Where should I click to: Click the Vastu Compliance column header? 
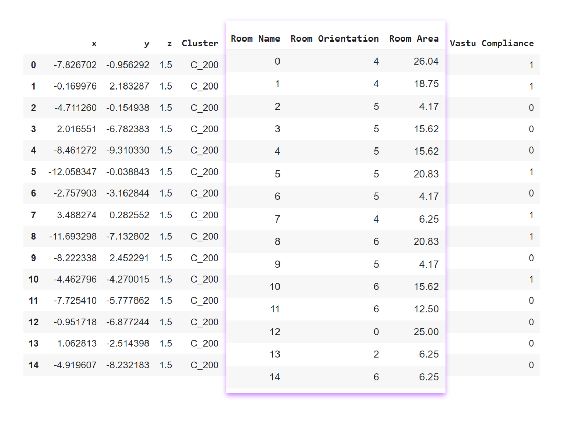(x=491, y=43)
